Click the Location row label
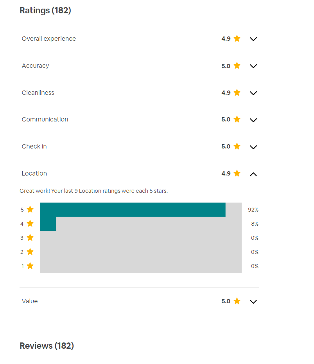The height and width of the screenshot is (364, 314). [34, 174]
